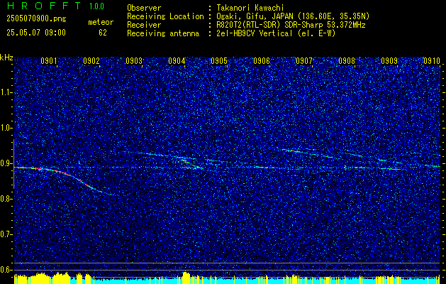Image resolution: width=446 pixels, height=284 pixels.
Task: Click the 0903 time marker
Action: click(134, 60)
